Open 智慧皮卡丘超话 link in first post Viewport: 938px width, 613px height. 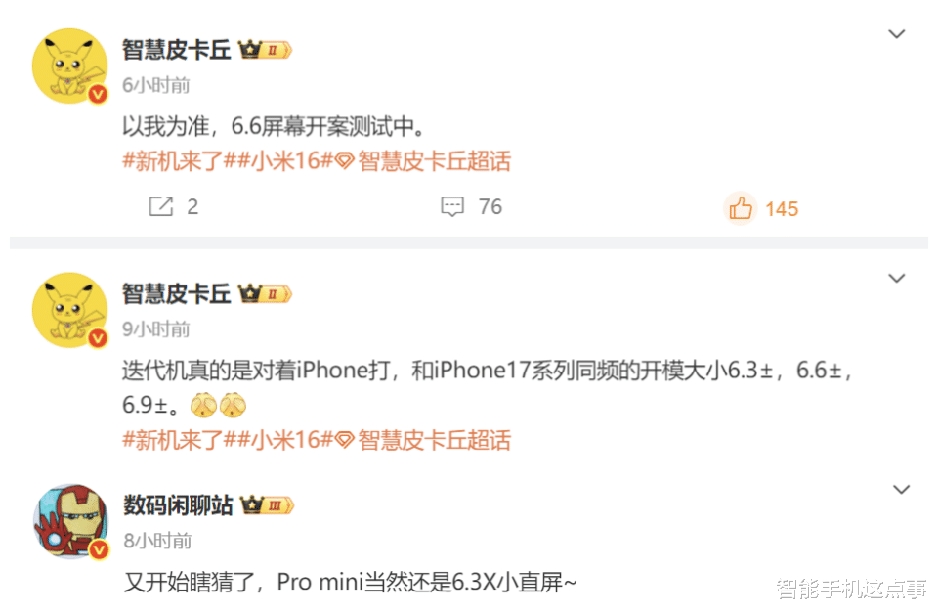click(434, 161)
